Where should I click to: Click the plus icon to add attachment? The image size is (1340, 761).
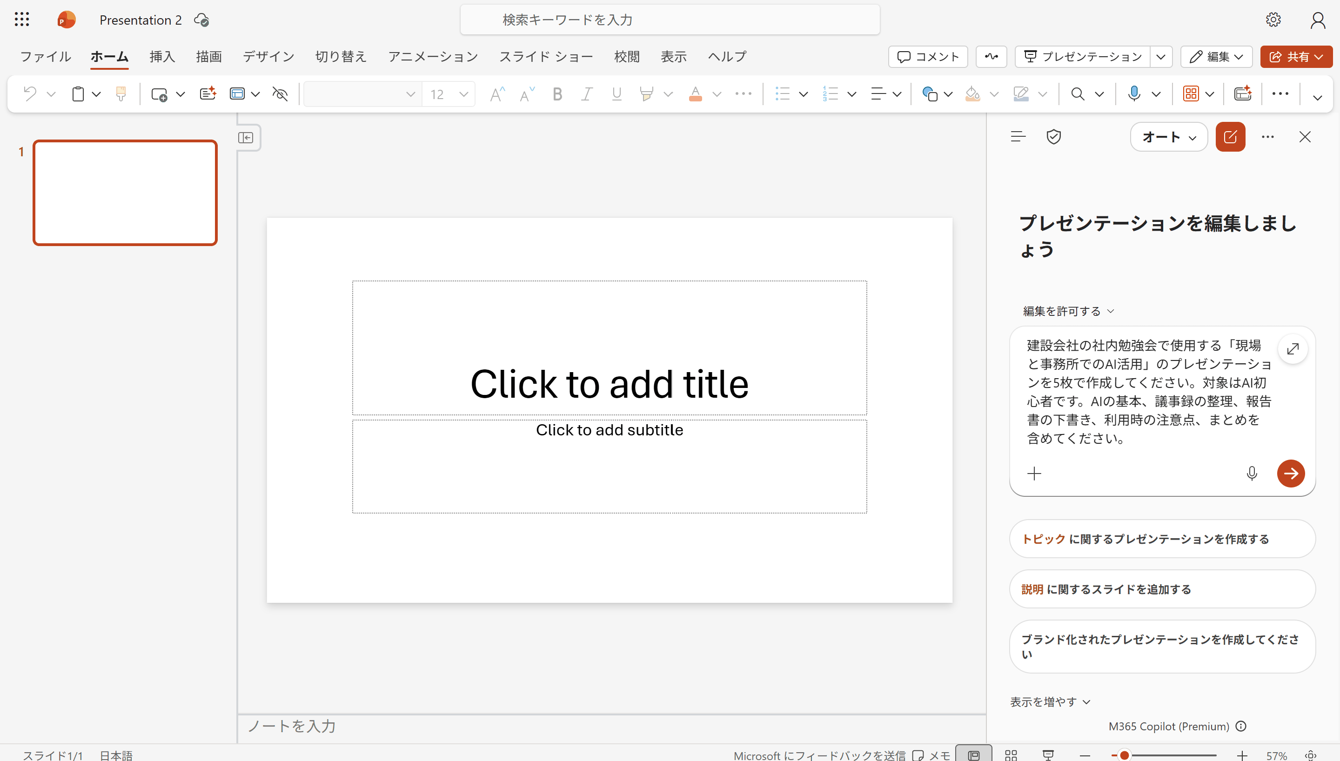[1034, 474]
